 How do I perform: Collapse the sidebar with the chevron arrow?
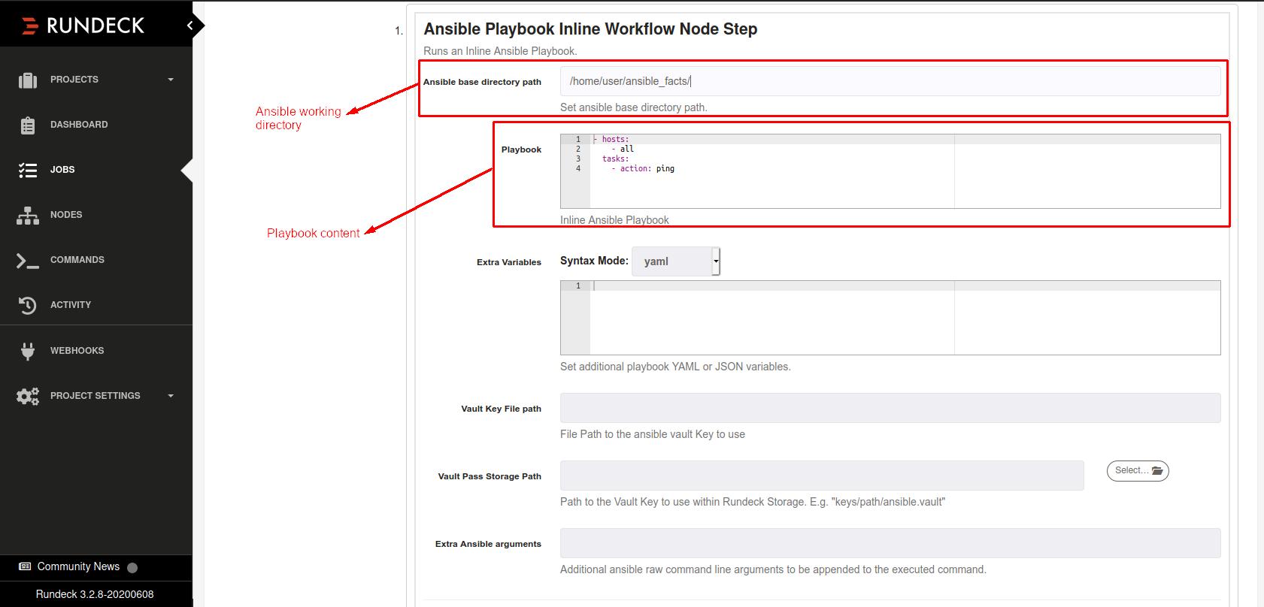(x=190, y=26)
